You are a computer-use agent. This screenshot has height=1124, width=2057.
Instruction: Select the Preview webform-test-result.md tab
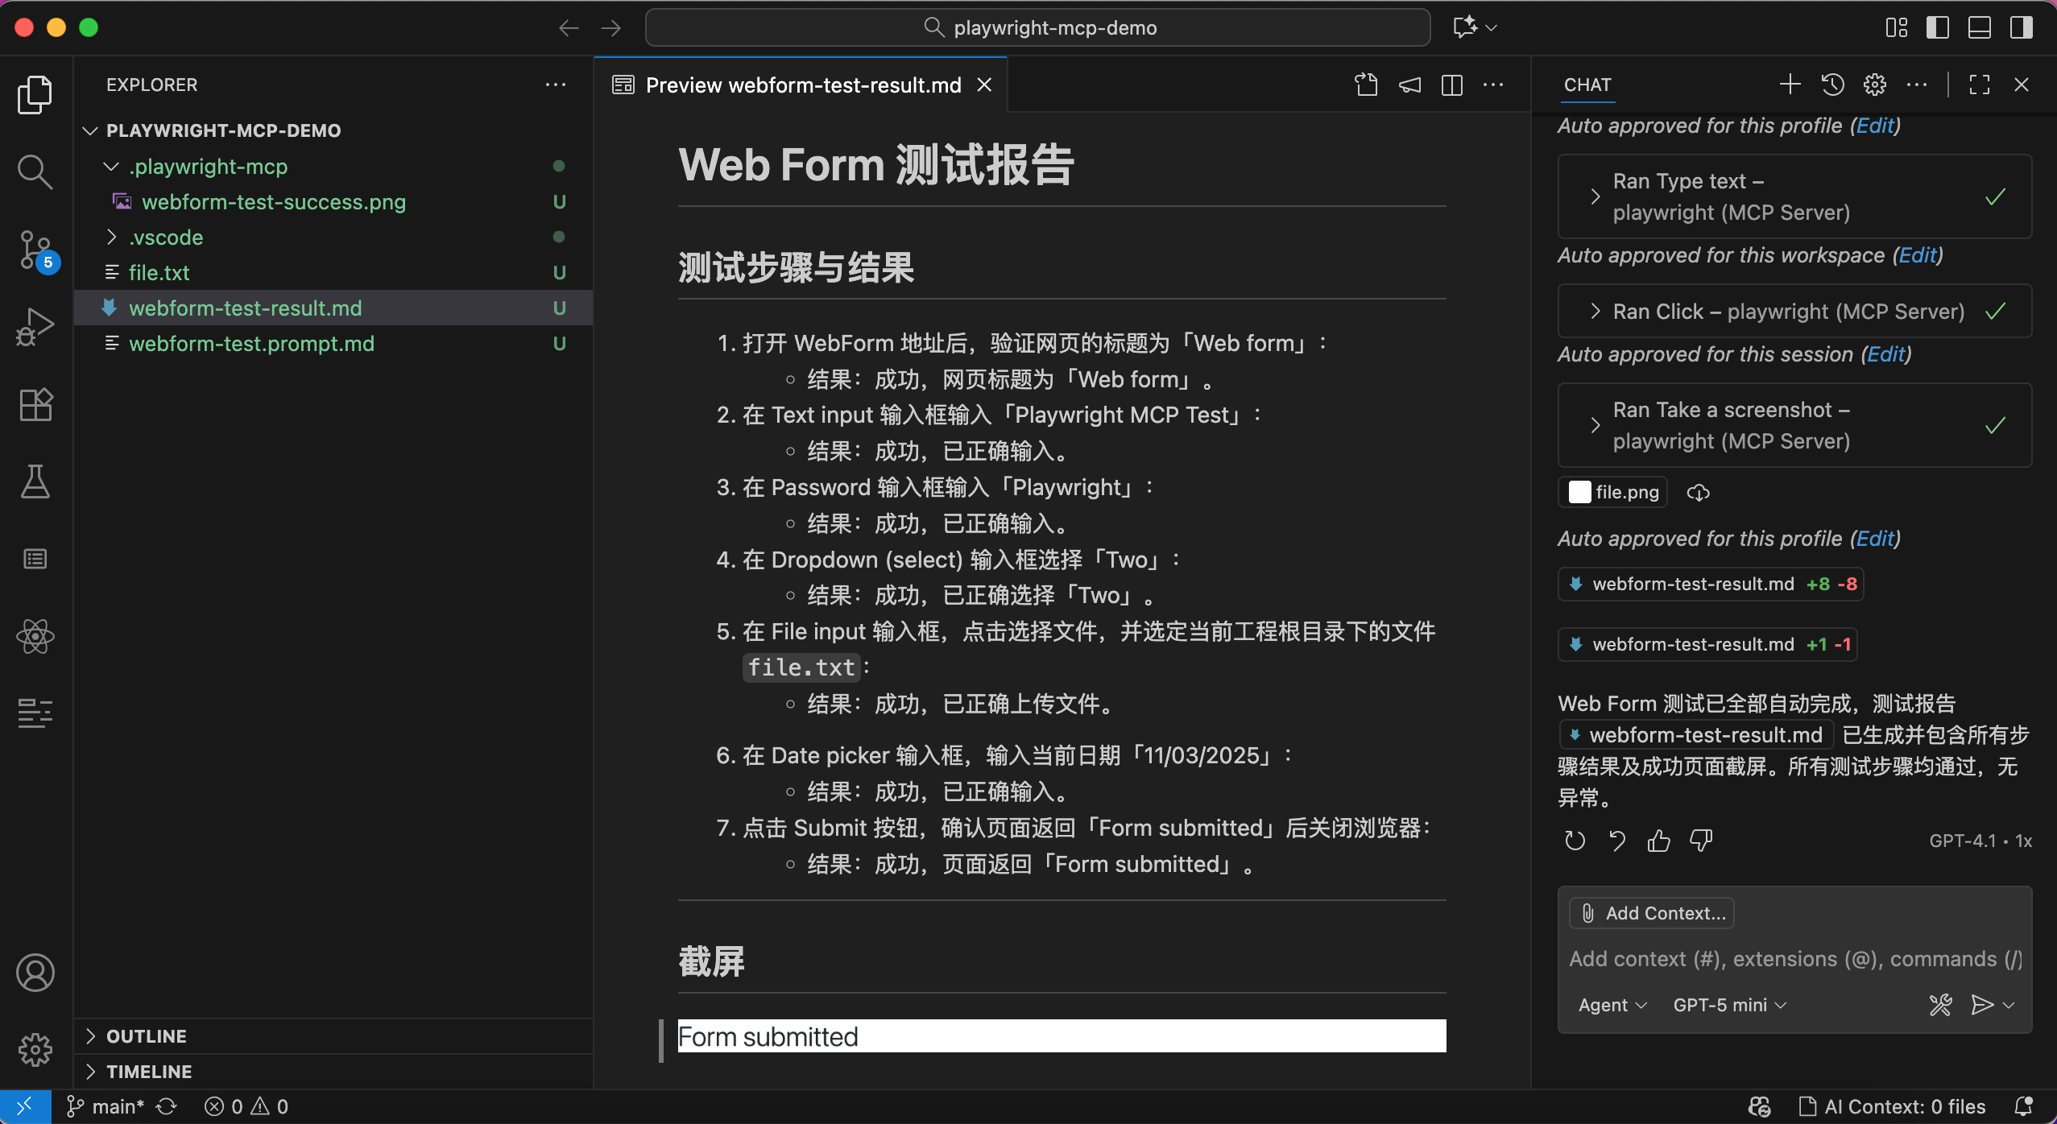pos(801,85)
